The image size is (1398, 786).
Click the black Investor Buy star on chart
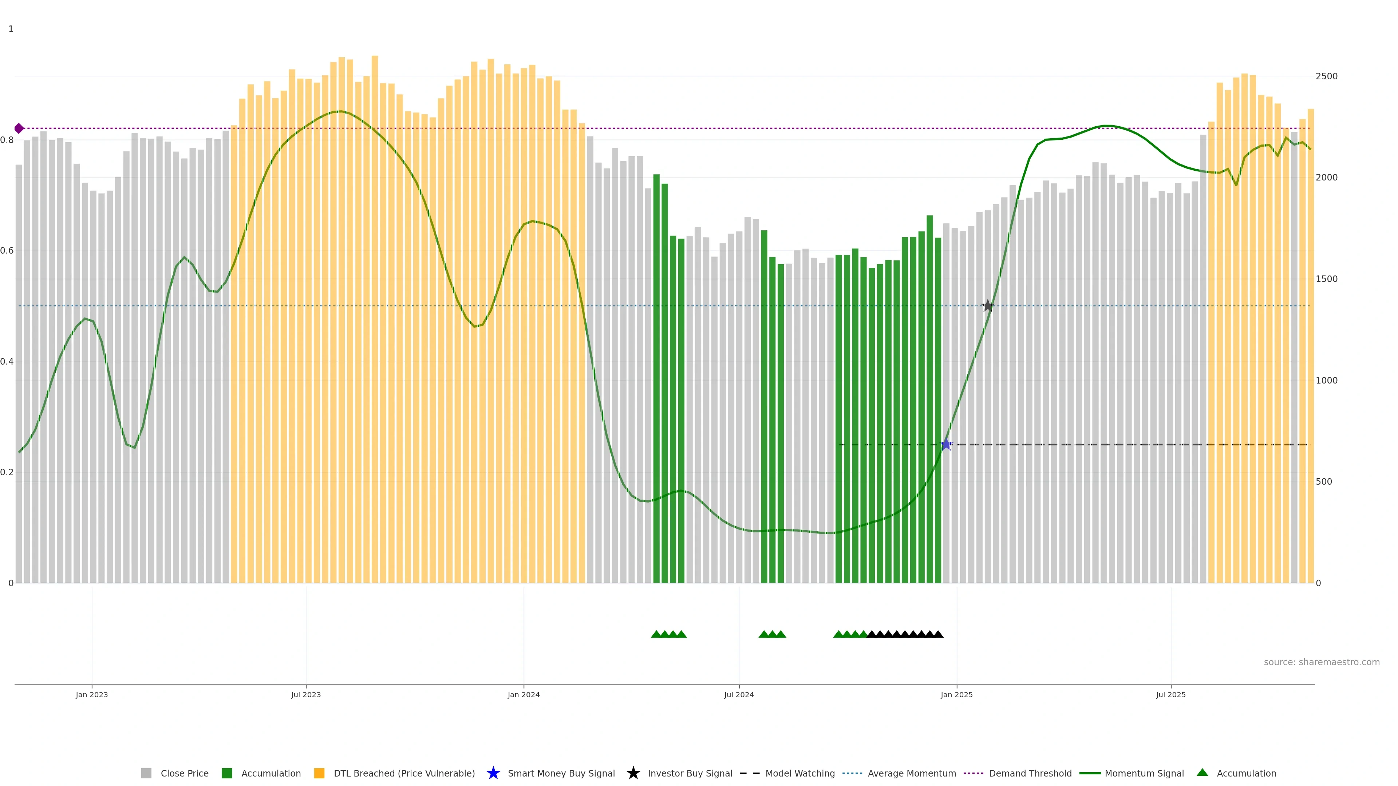pyautogui.click(x=988, y=306)
